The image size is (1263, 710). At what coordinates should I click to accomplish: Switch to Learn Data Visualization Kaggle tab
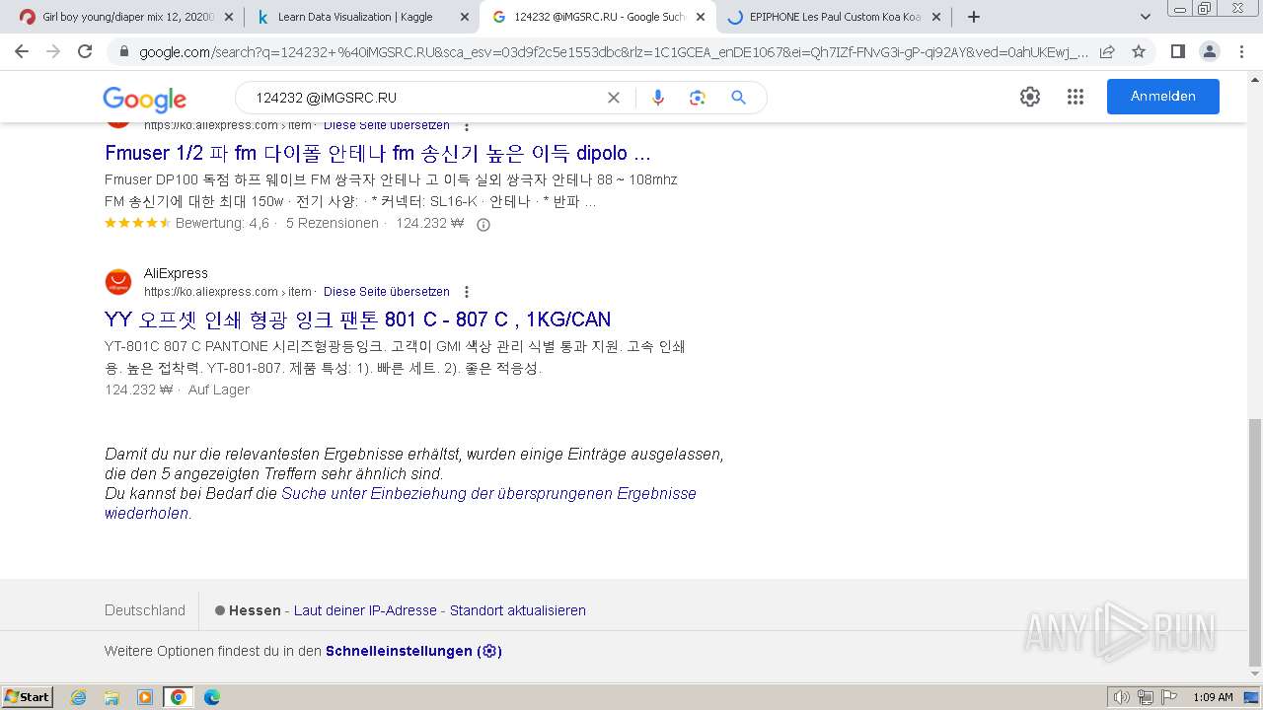coord(361,17)
